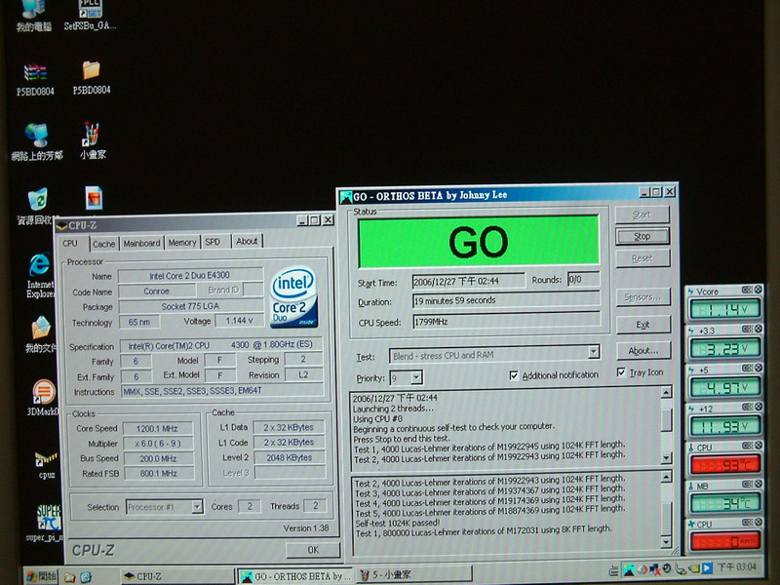The width and height of the screenshot is (780, 585).
Task: Click the red CPU 93°C temperature display
Action: click(724, 465)
